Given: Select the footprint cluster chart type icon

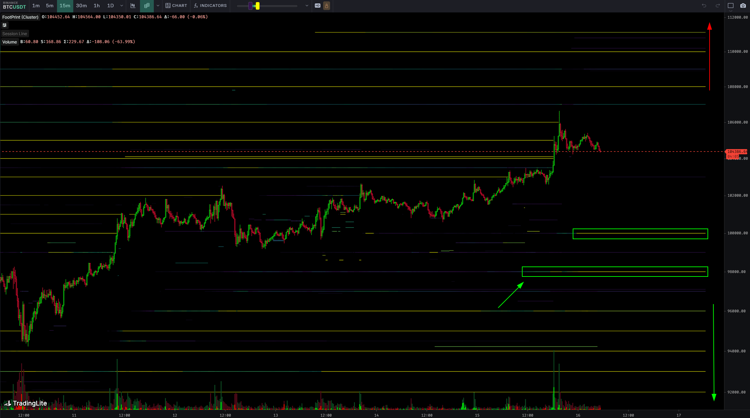Looking at the screenshot, I should click(x=147, y=6).
